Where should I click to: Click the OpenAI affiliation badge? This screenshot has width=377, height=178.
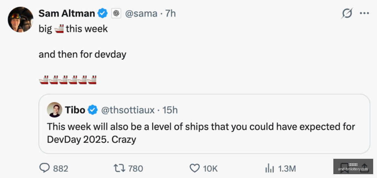(116, 14)
